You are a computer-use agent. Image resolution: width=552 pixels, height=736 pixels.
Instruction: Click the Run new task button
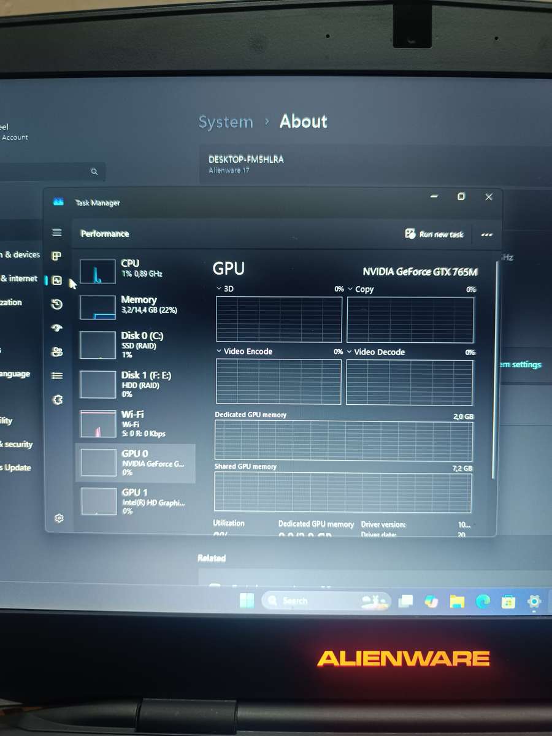coord(434,234)
